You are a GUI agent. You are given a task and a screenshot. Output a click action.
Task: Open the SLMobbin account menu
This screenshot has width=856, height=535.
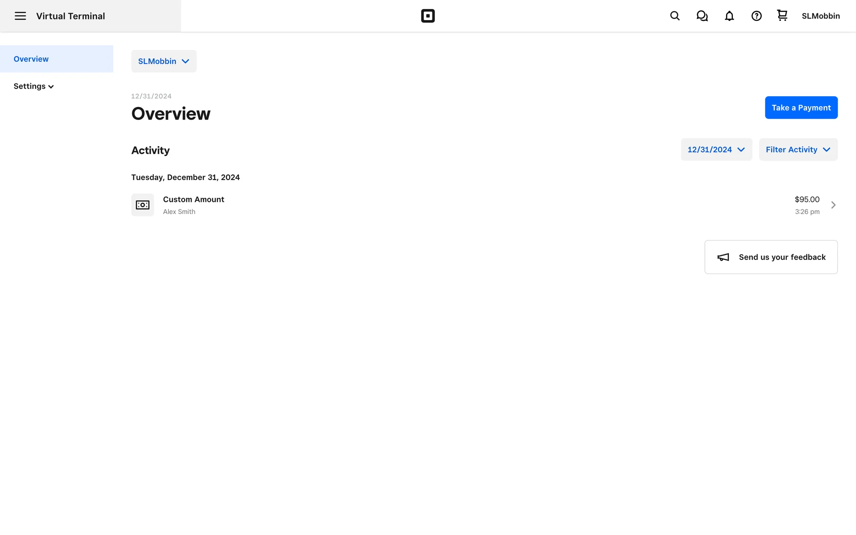[820, 16]
